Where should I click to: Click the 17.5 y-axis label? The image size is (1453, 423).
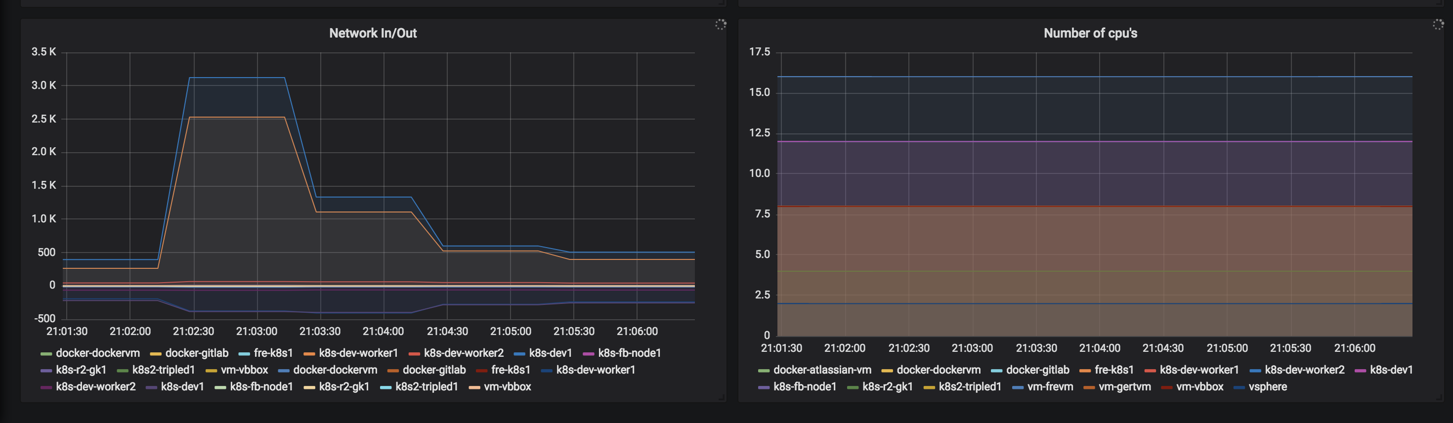point(759,52)
